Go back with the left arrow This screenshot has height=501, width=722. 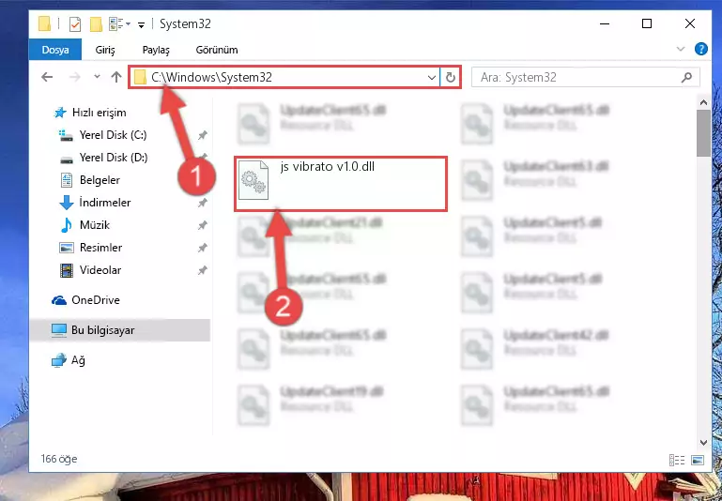pos(47,77)
